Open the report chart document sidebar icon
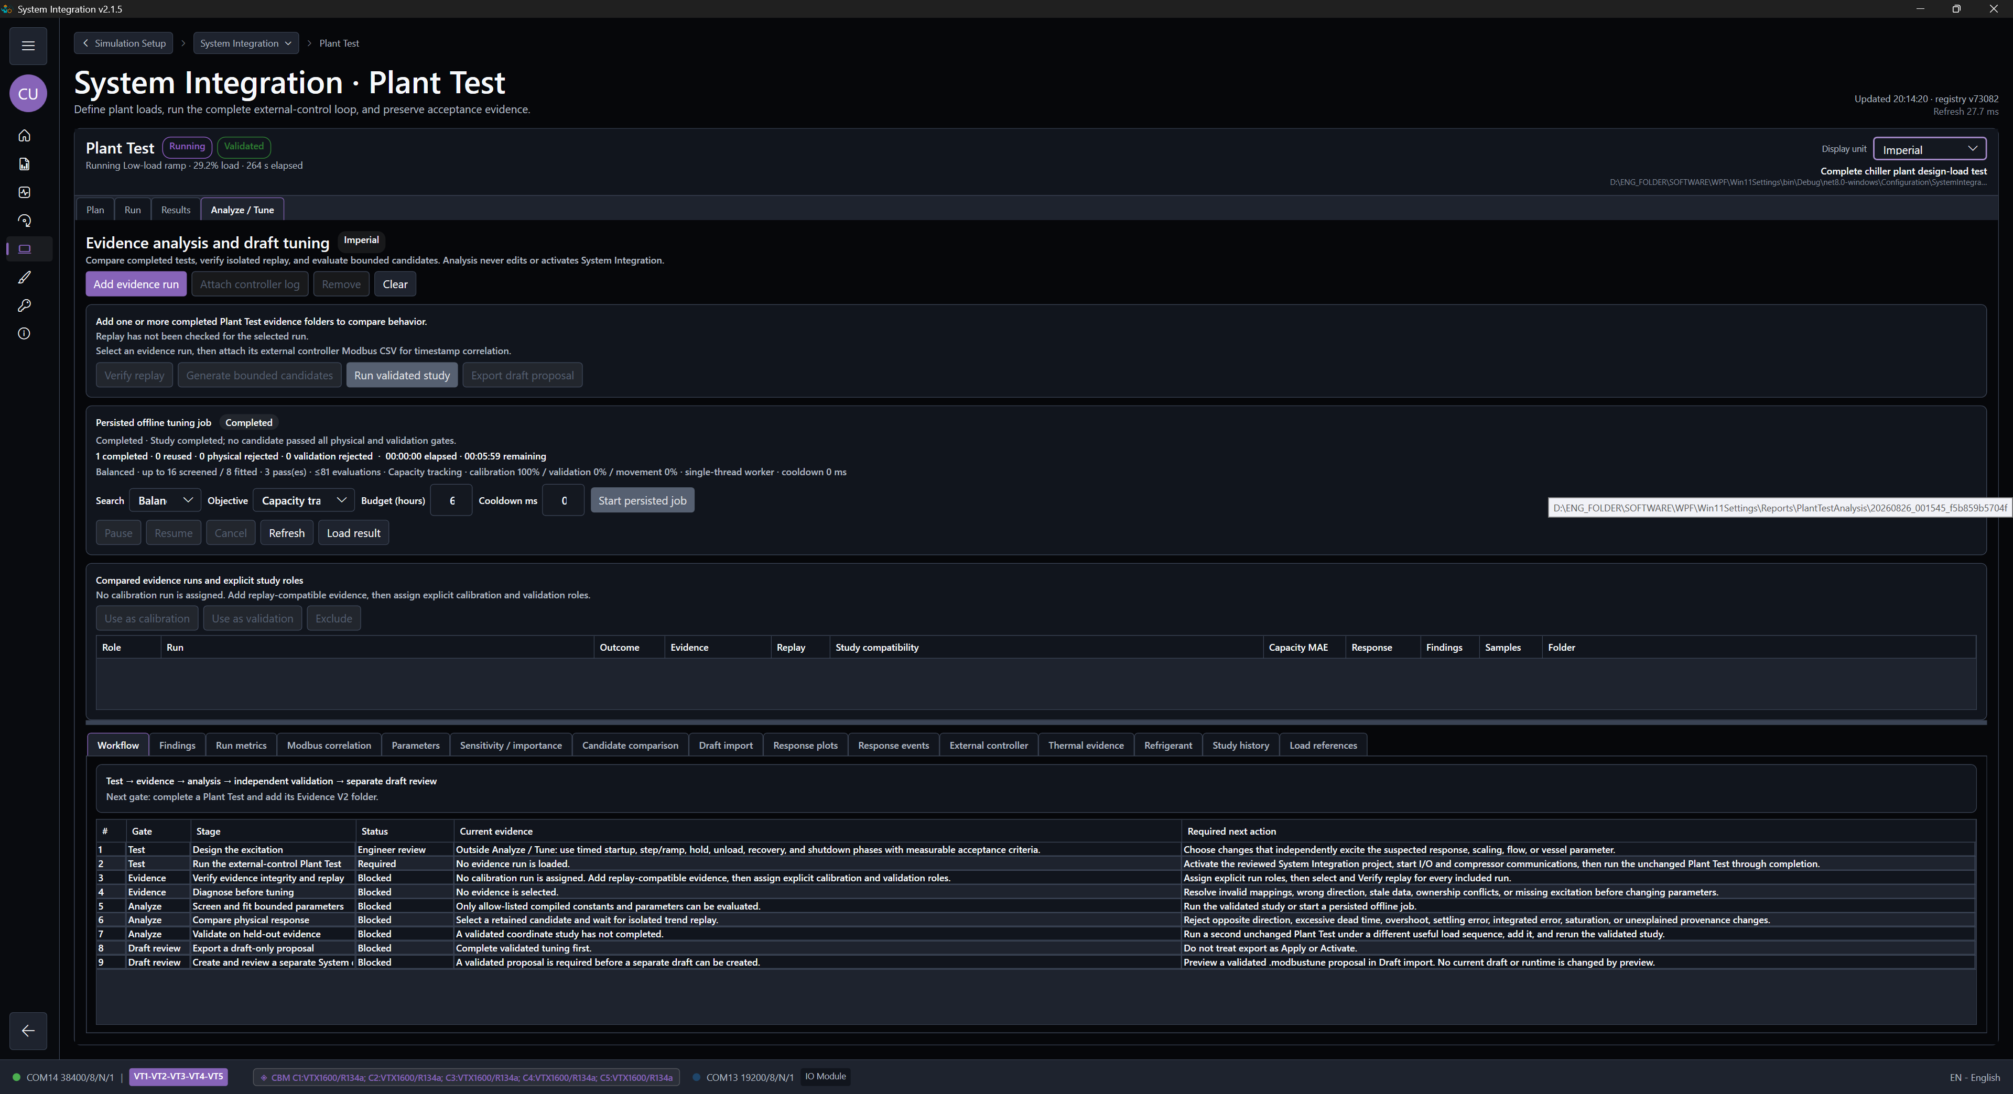The image size is (2013, 1094). [x=24, y=164]
